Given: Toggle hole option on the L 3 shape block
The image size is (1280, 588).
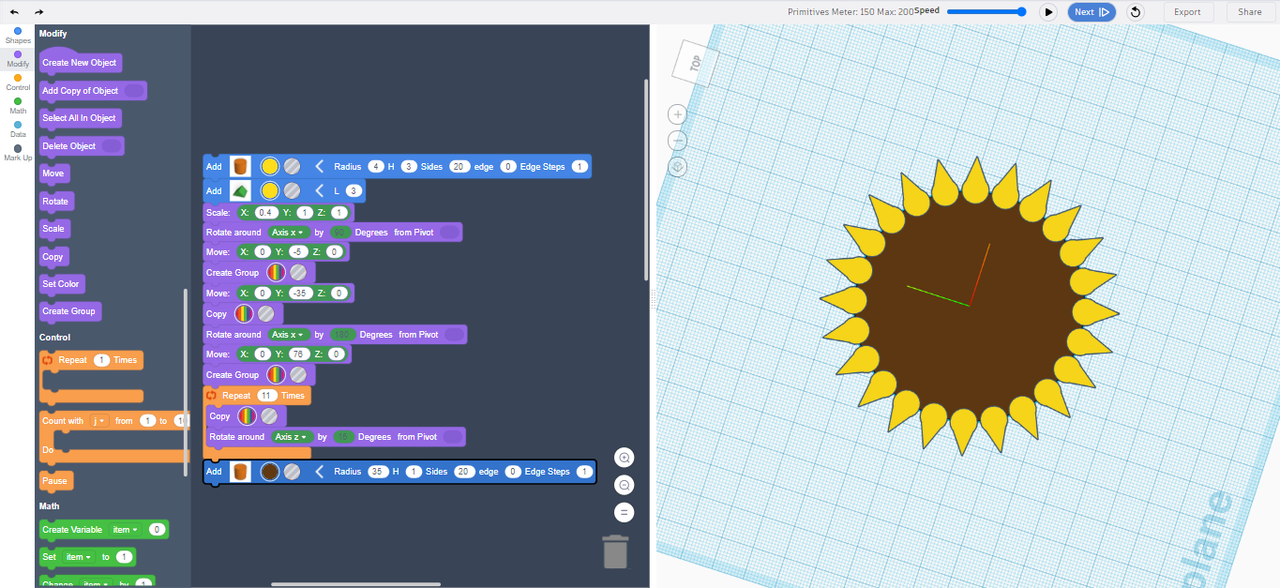Looking at the screenshot, I should tap(293, 191).
